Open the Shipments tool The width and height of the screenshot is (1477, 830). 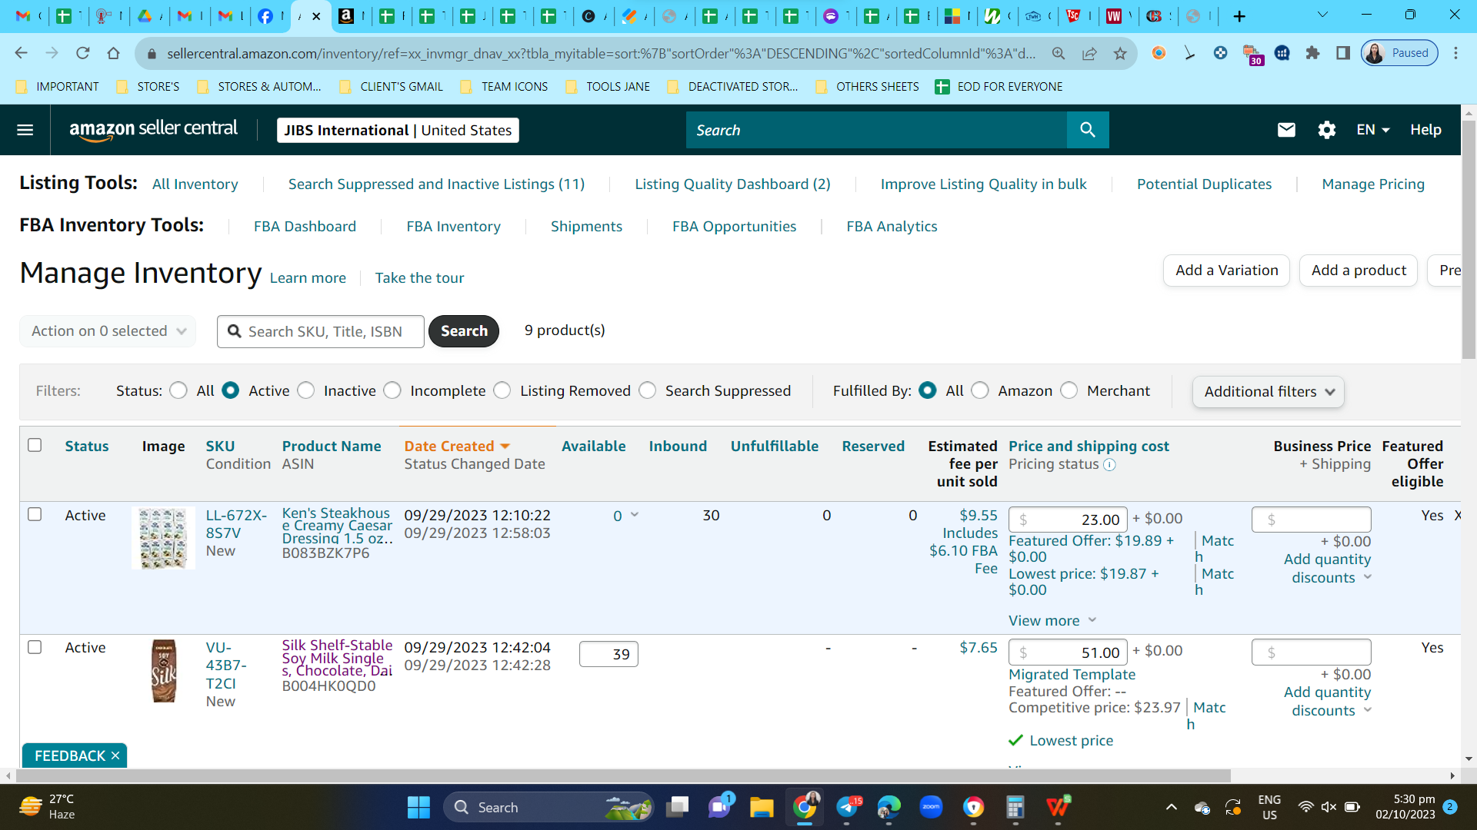tap(586, 227)
